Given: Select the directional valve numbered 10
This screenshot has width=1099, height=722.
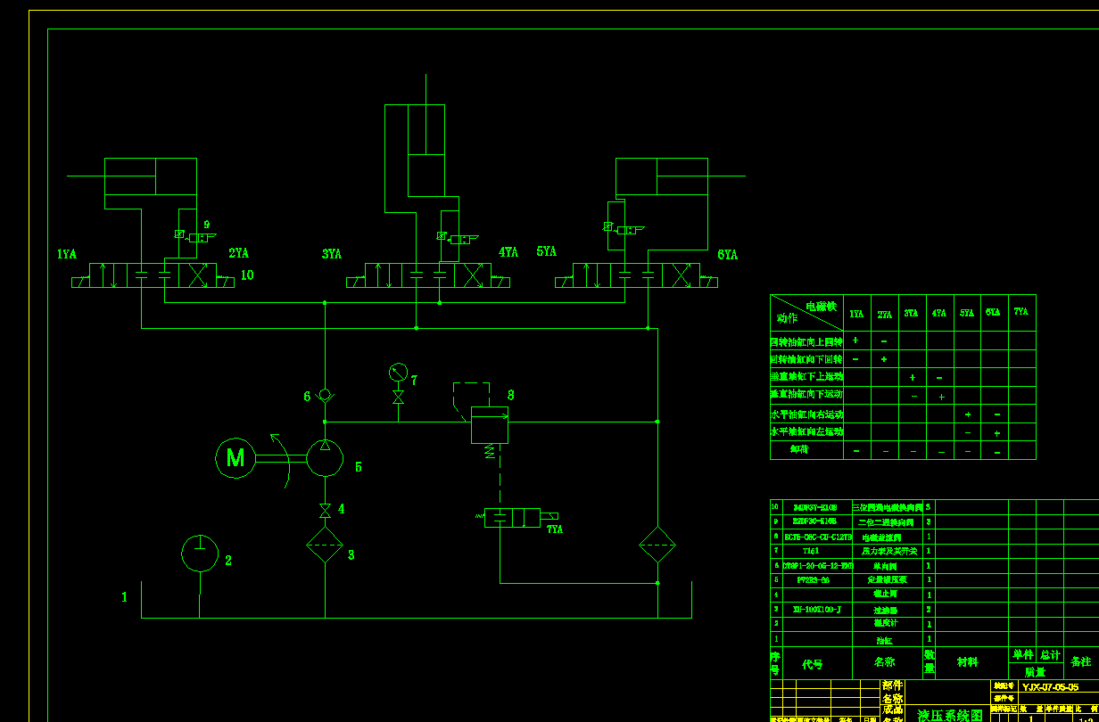Looking at the screenshot, I should [153, 275].
